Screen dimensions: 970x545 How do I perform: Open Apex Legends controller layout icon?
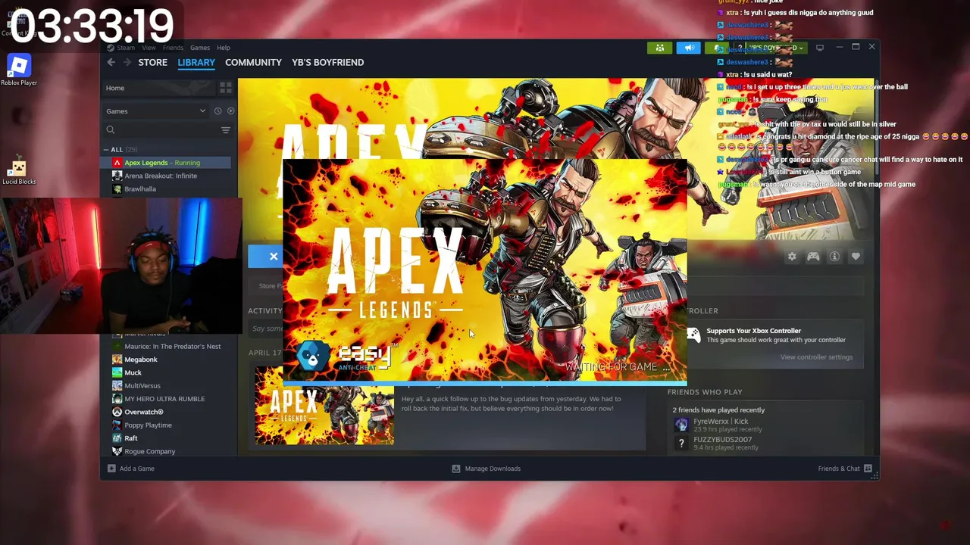click(813, 257)
